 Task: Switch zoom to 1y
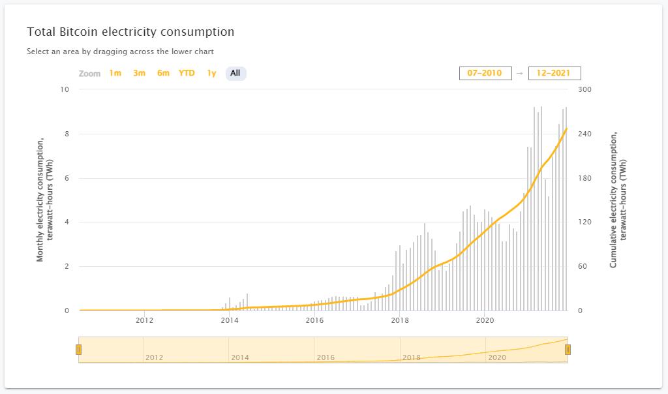tap(211, 73)
